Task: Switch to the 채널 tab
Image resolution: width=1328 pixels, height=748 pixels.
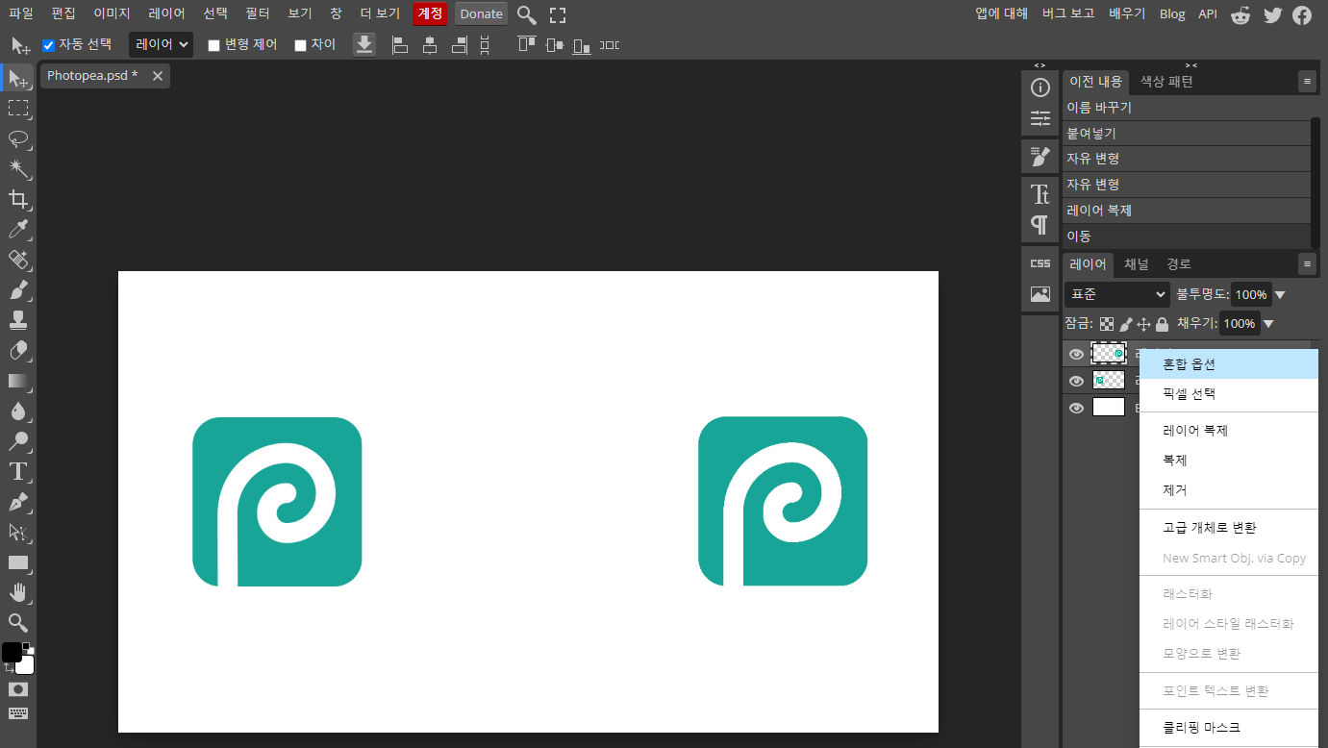Action: click(1137, 263)
